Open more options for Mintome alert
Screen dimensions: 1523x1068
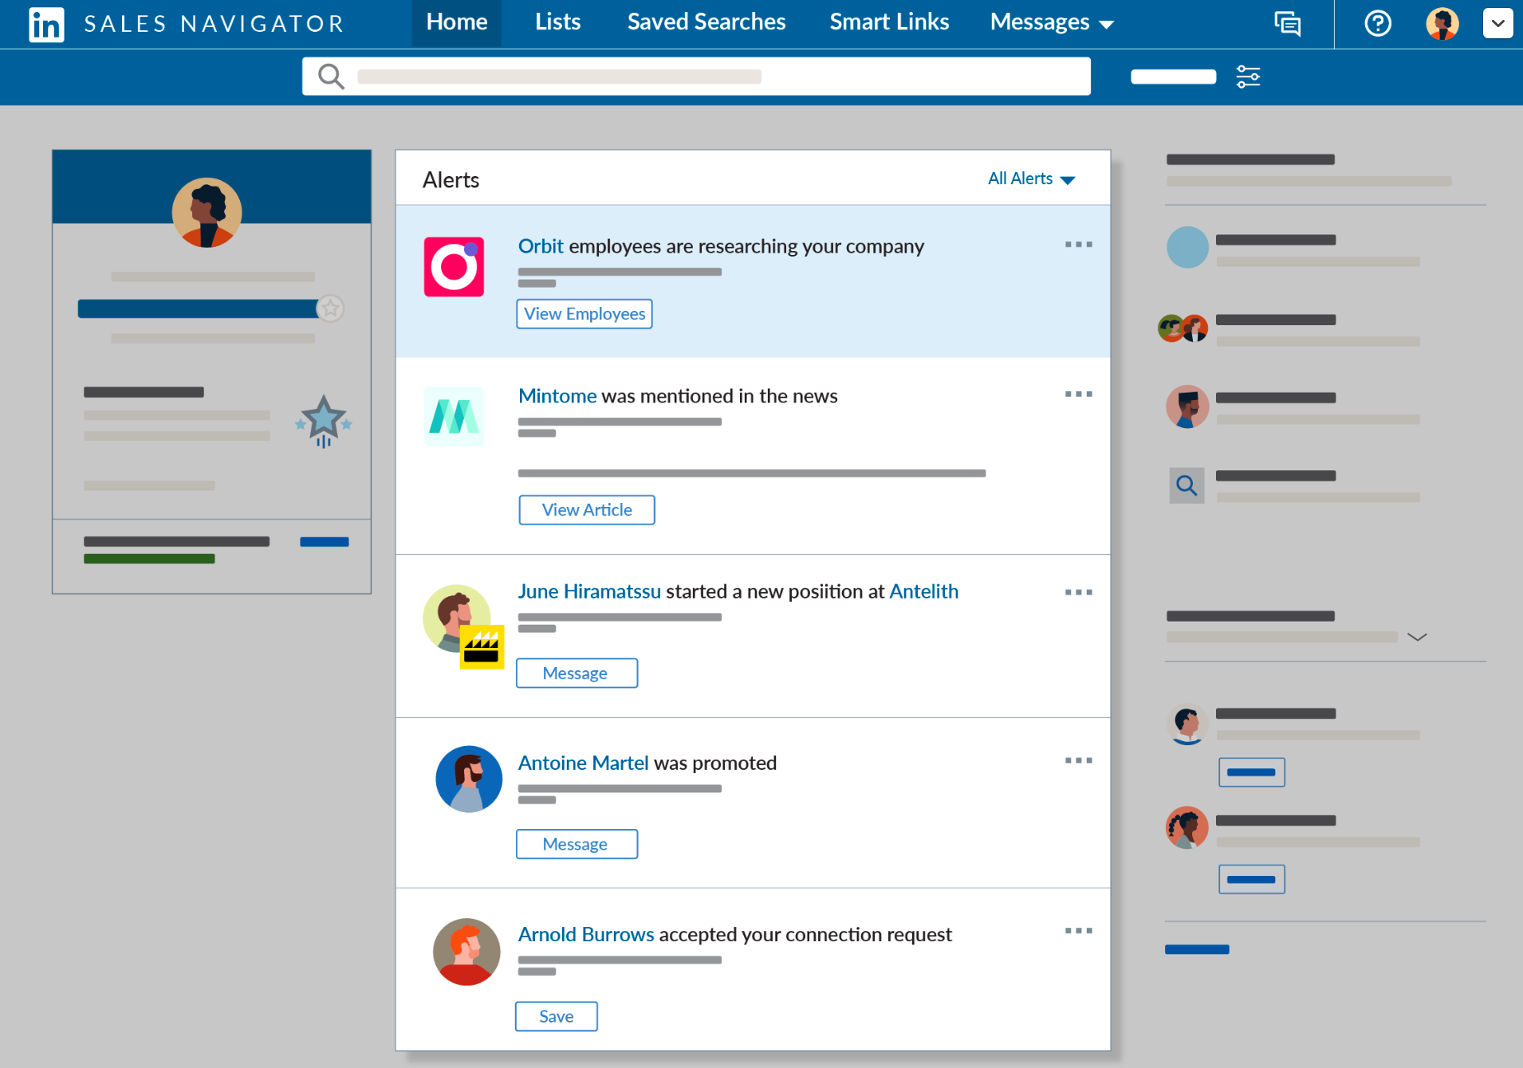point(1078,395)
